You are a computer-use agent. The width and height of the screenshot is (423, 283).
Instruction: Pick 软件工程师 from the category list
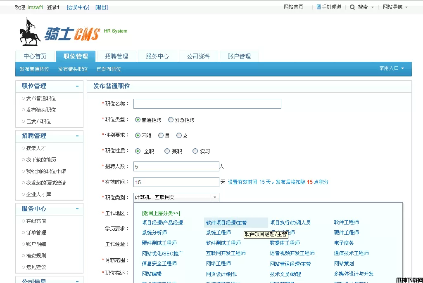point(346,222)
